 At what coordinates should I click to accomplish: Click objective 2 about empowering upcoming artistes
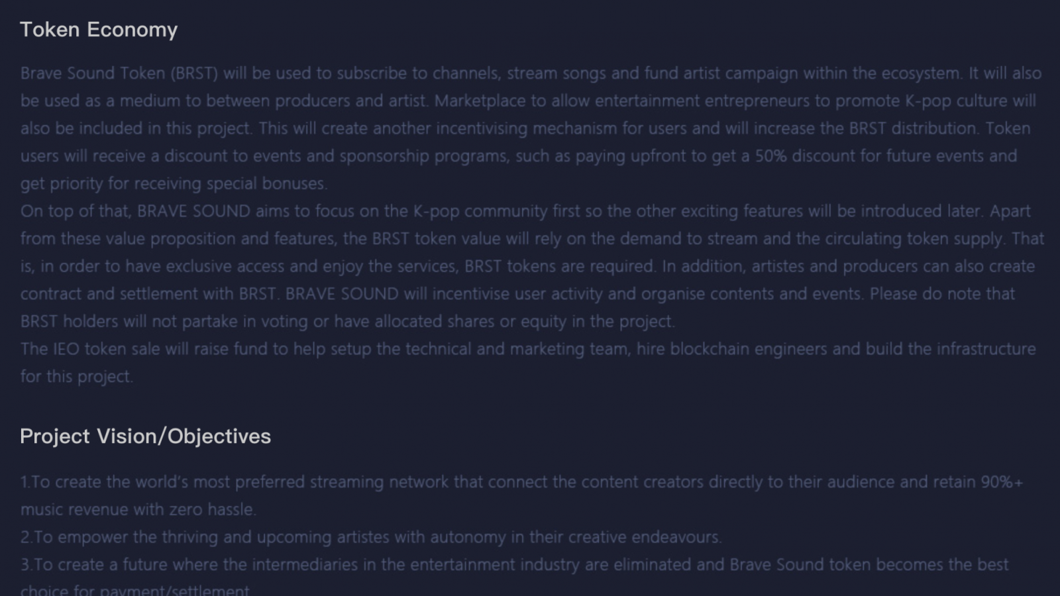click(x=371, y=537)
